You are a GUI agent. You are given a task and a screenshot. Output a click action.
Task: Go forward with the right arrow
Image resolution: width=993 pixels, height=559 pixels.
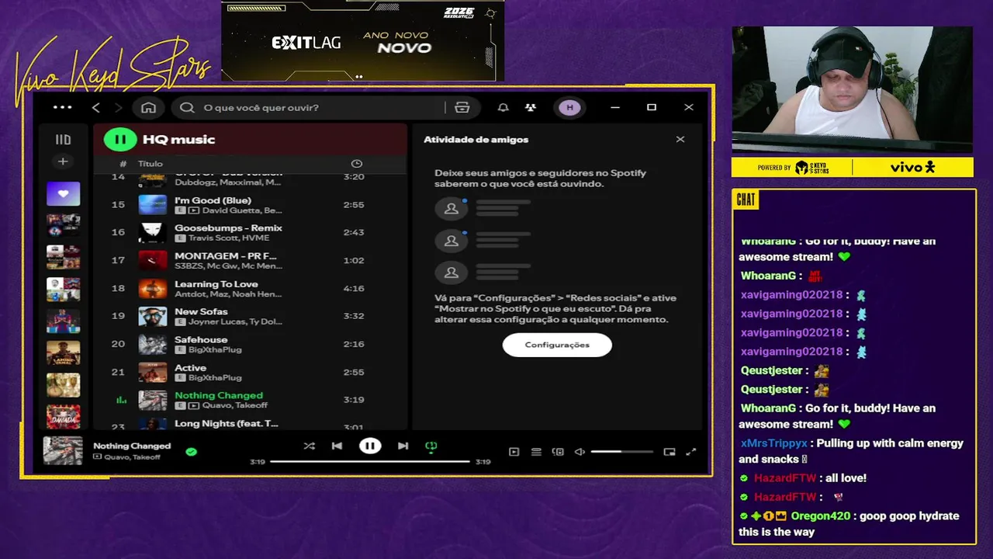118,108
